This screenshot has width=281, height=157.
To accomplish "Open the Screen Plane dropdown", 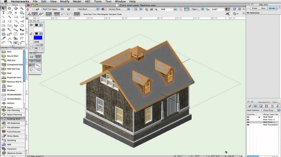I will coord(119,9).
